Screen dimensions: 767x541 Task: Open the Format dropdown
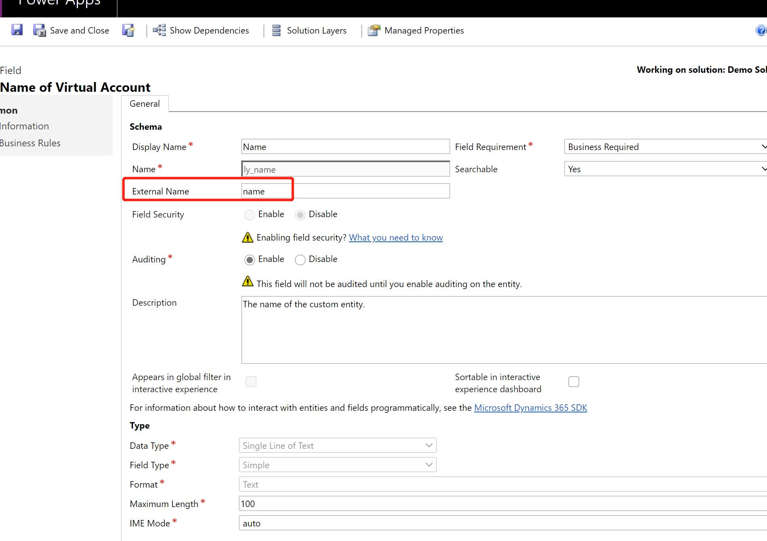tap(503, 484)
